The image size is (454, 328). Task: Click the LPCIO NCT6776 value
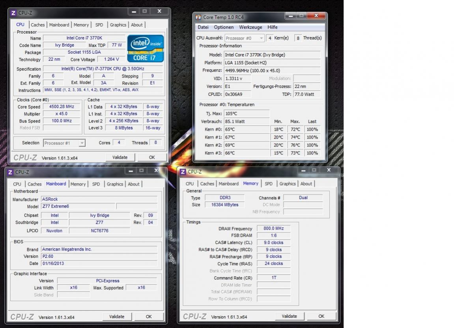click(x=100, y=231)
